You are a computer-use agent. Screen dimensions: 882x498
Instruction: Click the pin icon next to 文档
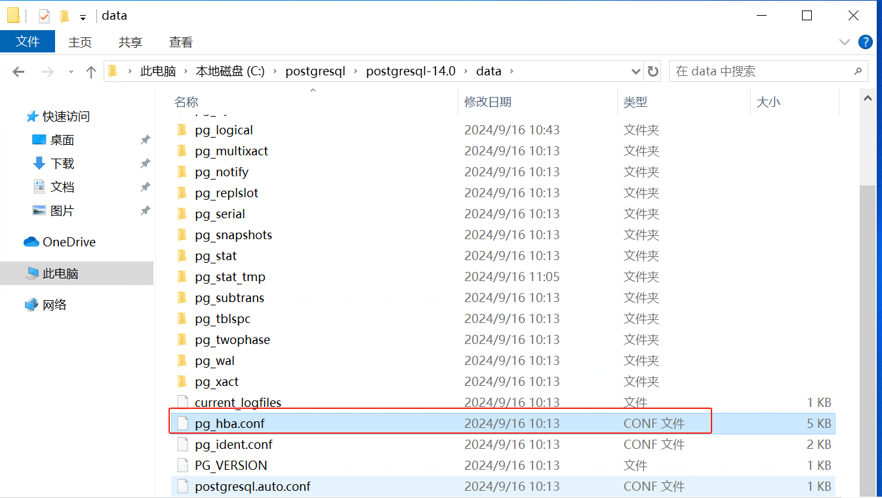tap(145, 187)
